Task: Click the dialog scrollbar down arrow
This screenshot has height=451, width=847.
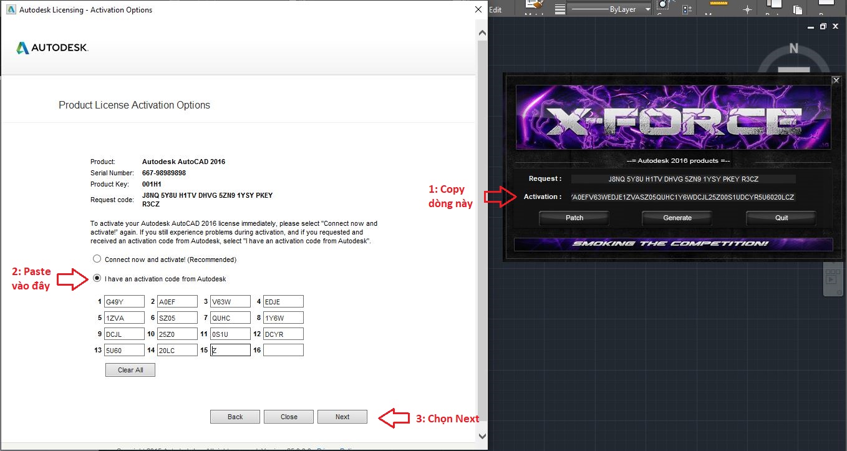Action: click(482, 435)
